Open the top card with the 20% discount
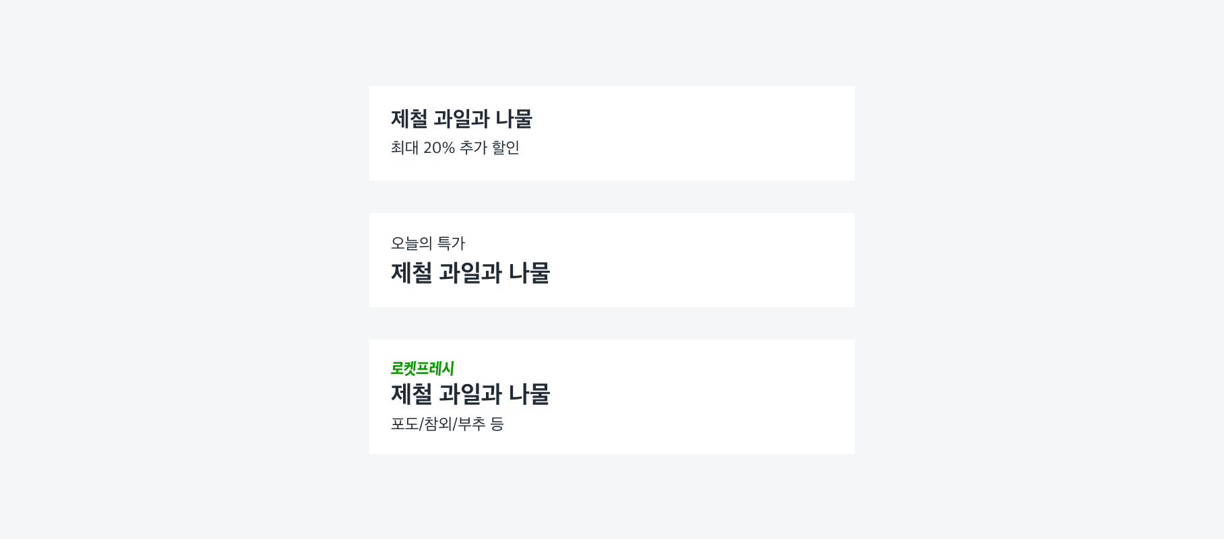 674,133
